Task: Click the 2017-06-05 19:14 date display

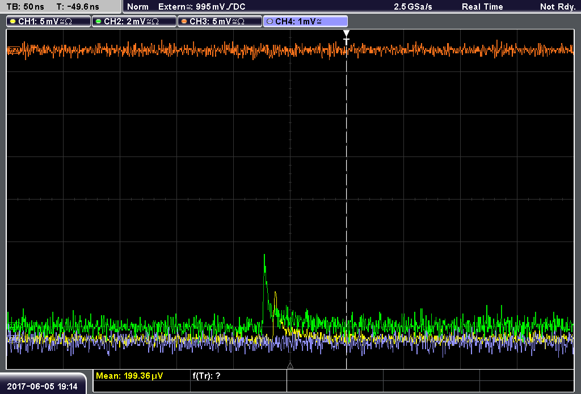Action: (42, 387)
